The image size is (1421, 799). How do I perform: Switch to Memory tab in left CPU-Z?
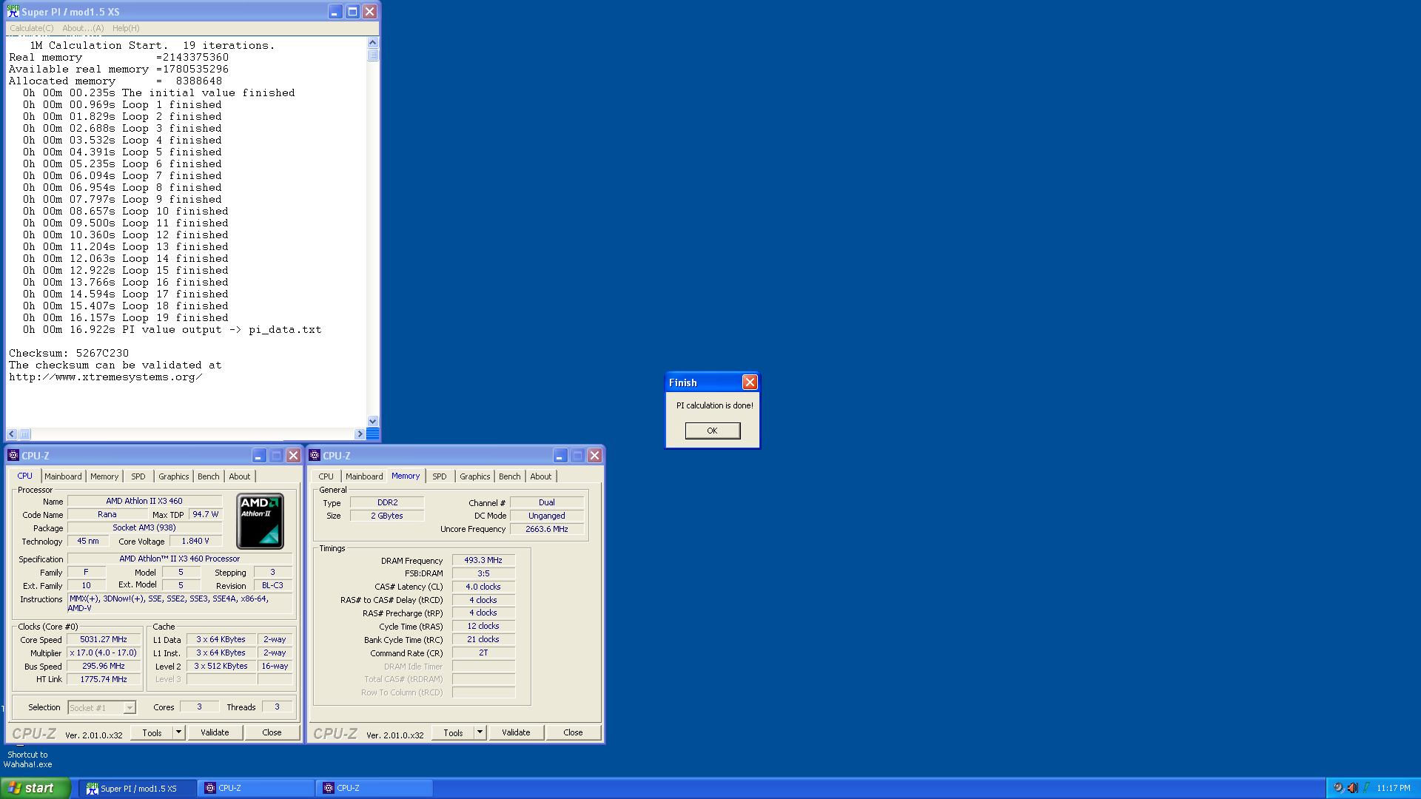point(104,476)
